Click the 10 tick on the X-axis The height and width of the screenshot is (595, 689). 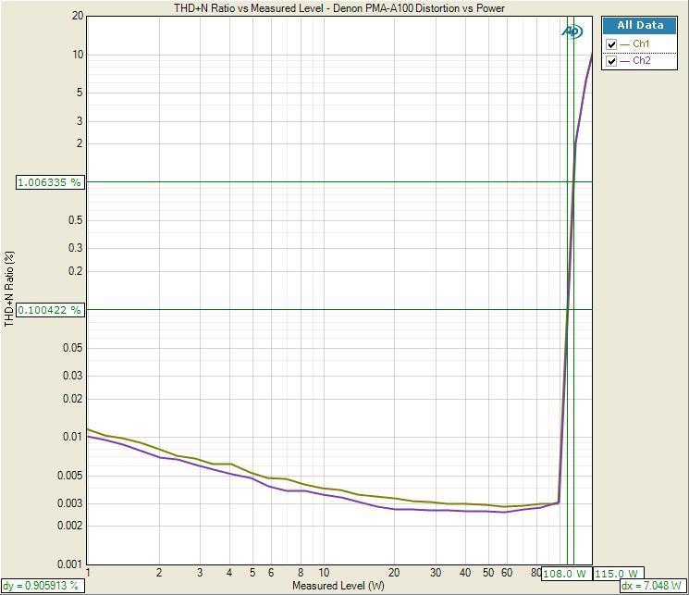tap(325, 573)
